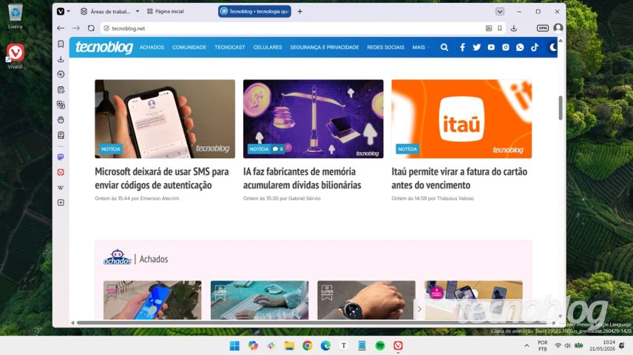Open the CELULARES menu item
Image resolution: width=633 pixels, height=355 pixels.
click(x=268, y=47)
